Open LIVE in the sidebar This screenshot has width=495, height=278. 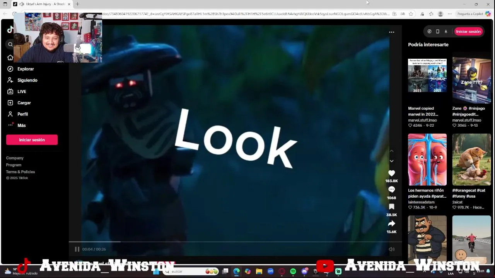pos(22,92)
